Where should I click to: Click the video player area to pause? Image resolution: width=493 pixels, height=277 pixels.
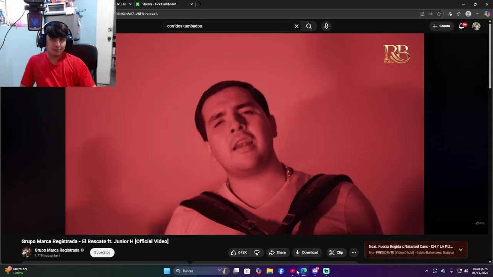click(245, 133)
